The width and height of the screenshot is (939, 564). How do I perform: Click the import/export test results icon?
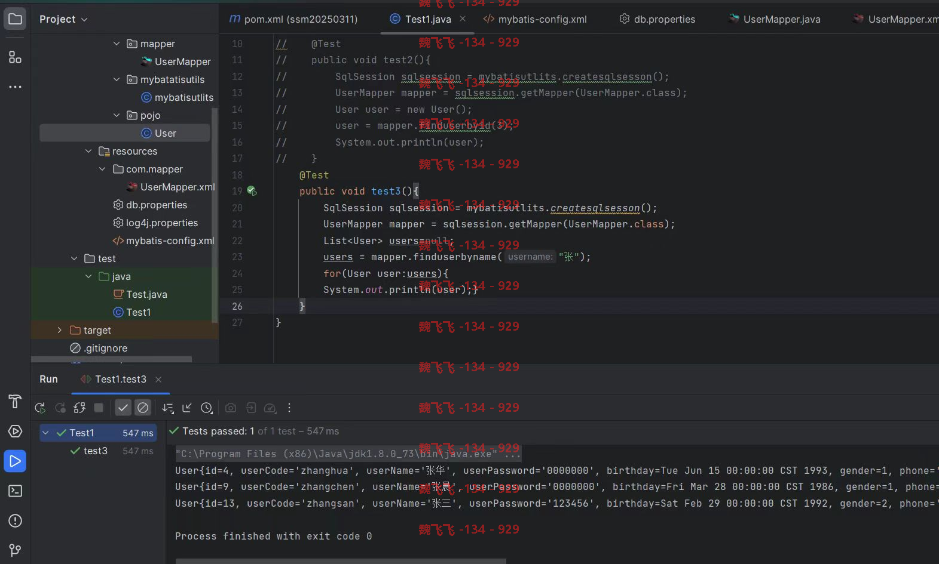click(251, 408)
